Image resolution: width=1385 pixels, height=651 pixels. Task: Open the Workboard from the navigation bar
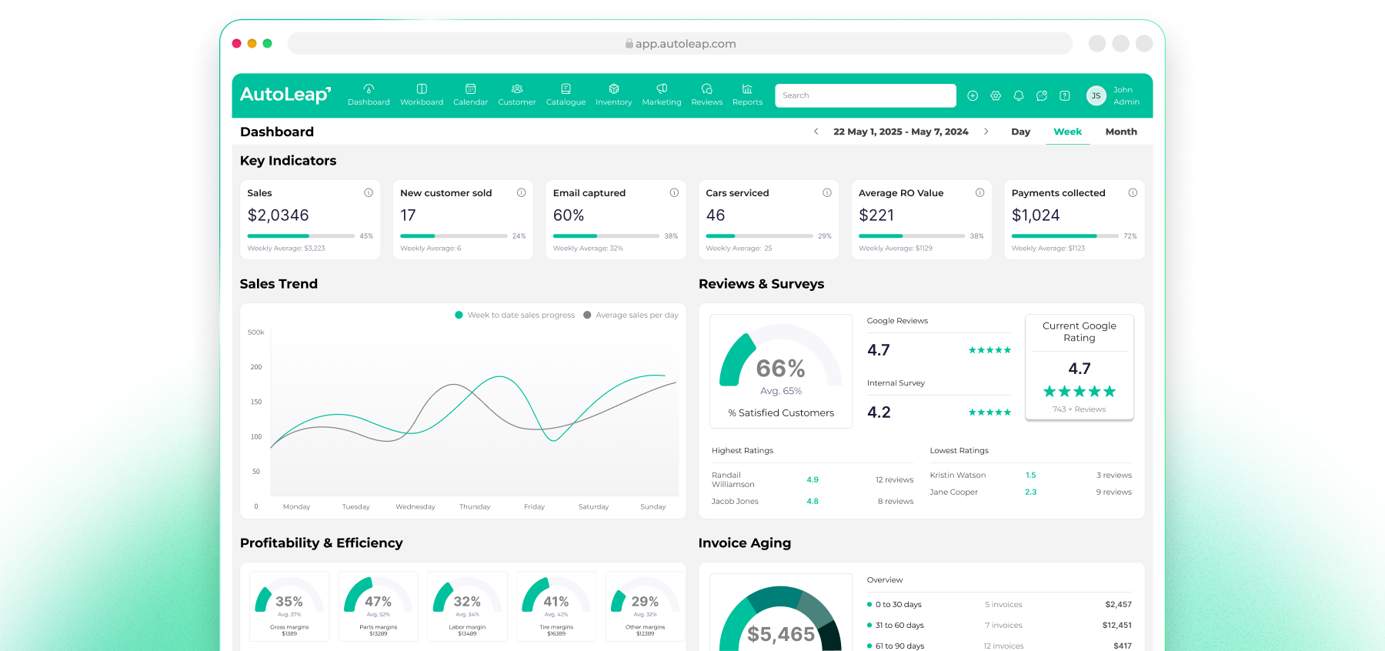422,95
